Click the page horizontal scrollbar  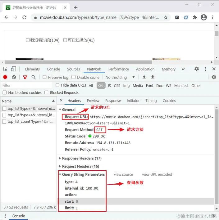coord(79,62)
